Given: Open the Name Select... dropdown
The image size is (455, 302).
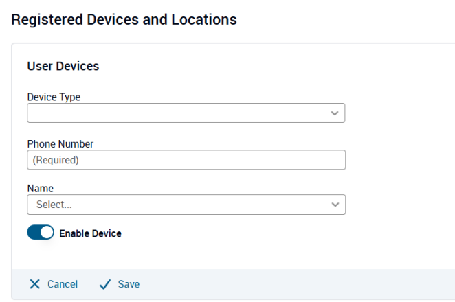Looking at the screenshot, I should (186, 205).
